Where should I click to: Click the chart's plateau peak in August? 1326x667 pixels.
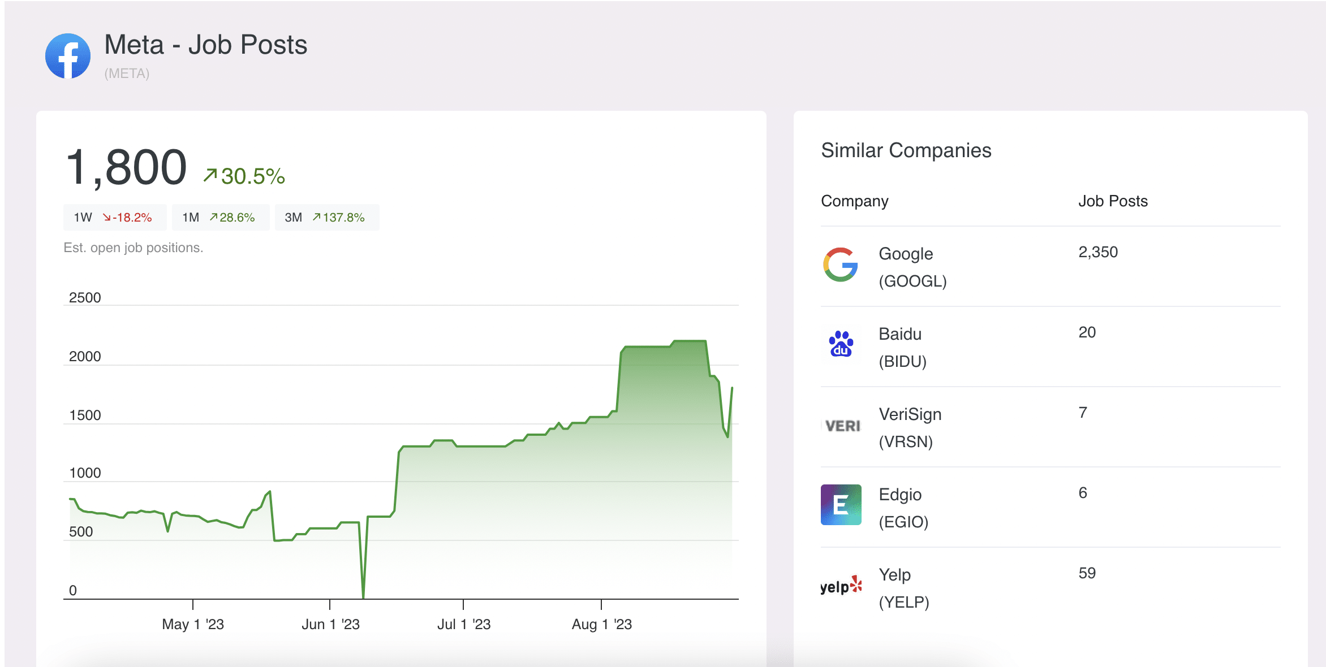tap(689, 341)
